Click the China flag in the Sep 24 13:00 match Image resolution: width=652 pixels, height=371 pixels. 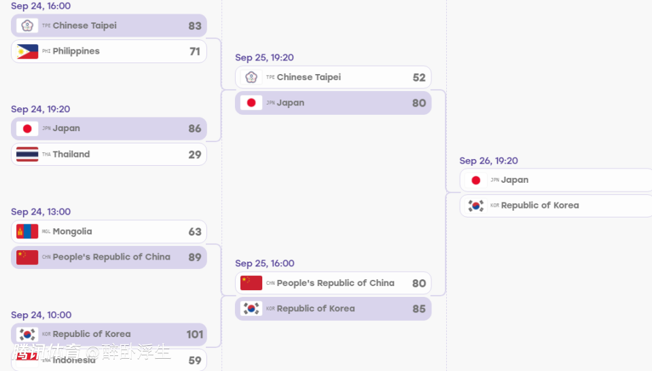(x=27, y=258)
